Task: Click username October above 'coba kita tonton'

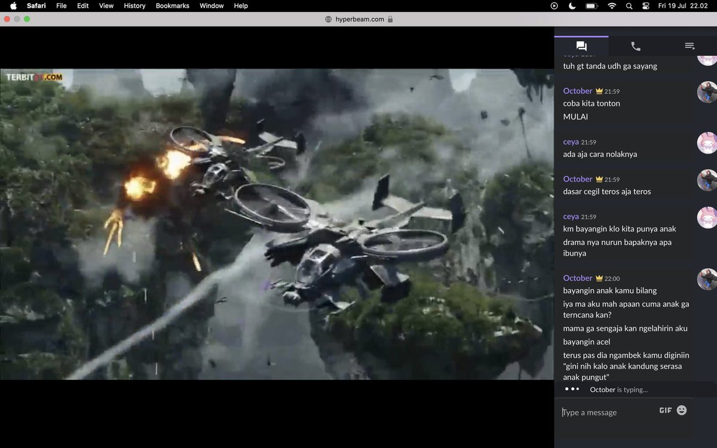Action: coord(578,91)
